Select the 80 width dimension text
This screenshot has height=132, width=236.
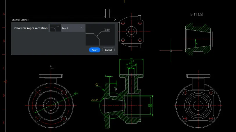tap(132, 59)
